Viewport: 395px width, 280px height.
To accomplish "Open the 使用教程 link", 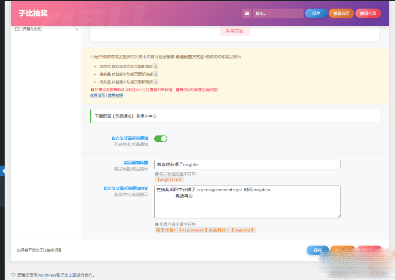I will coord(115,95).
